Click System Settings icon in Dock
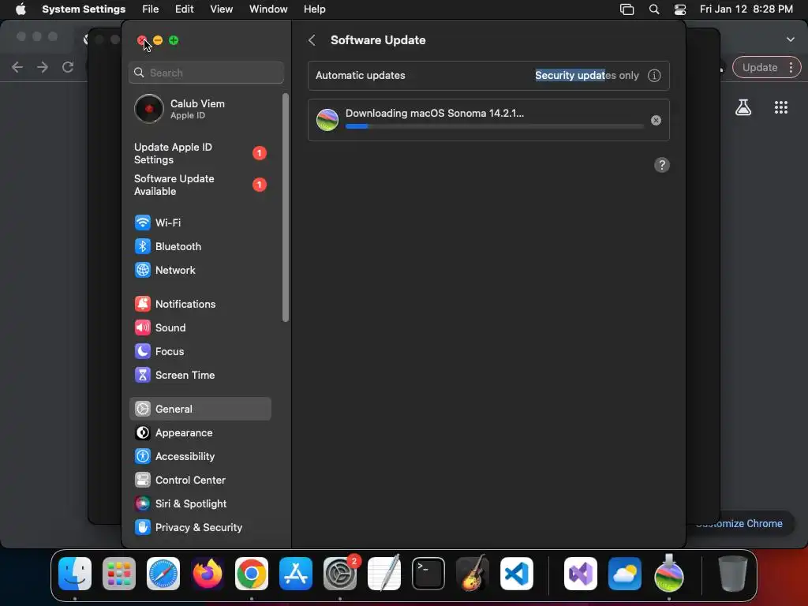This screenshot has height=606, width=808. [x=340, y=574]
